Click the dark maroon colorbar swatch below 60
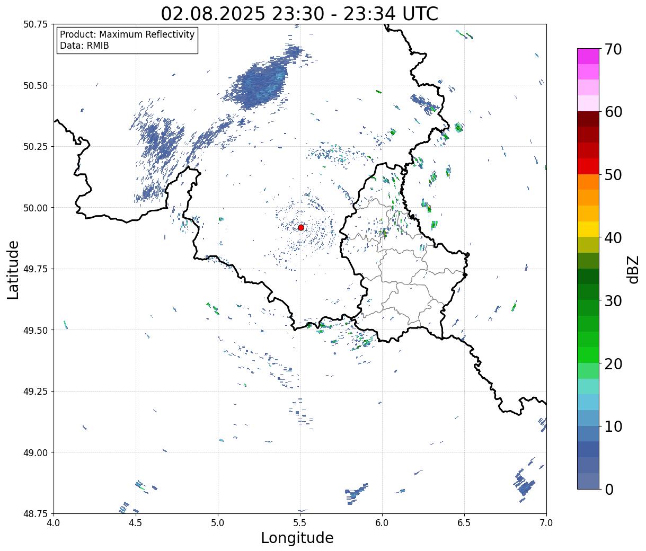This screenshot has height=551, width=646. (588, 119)
